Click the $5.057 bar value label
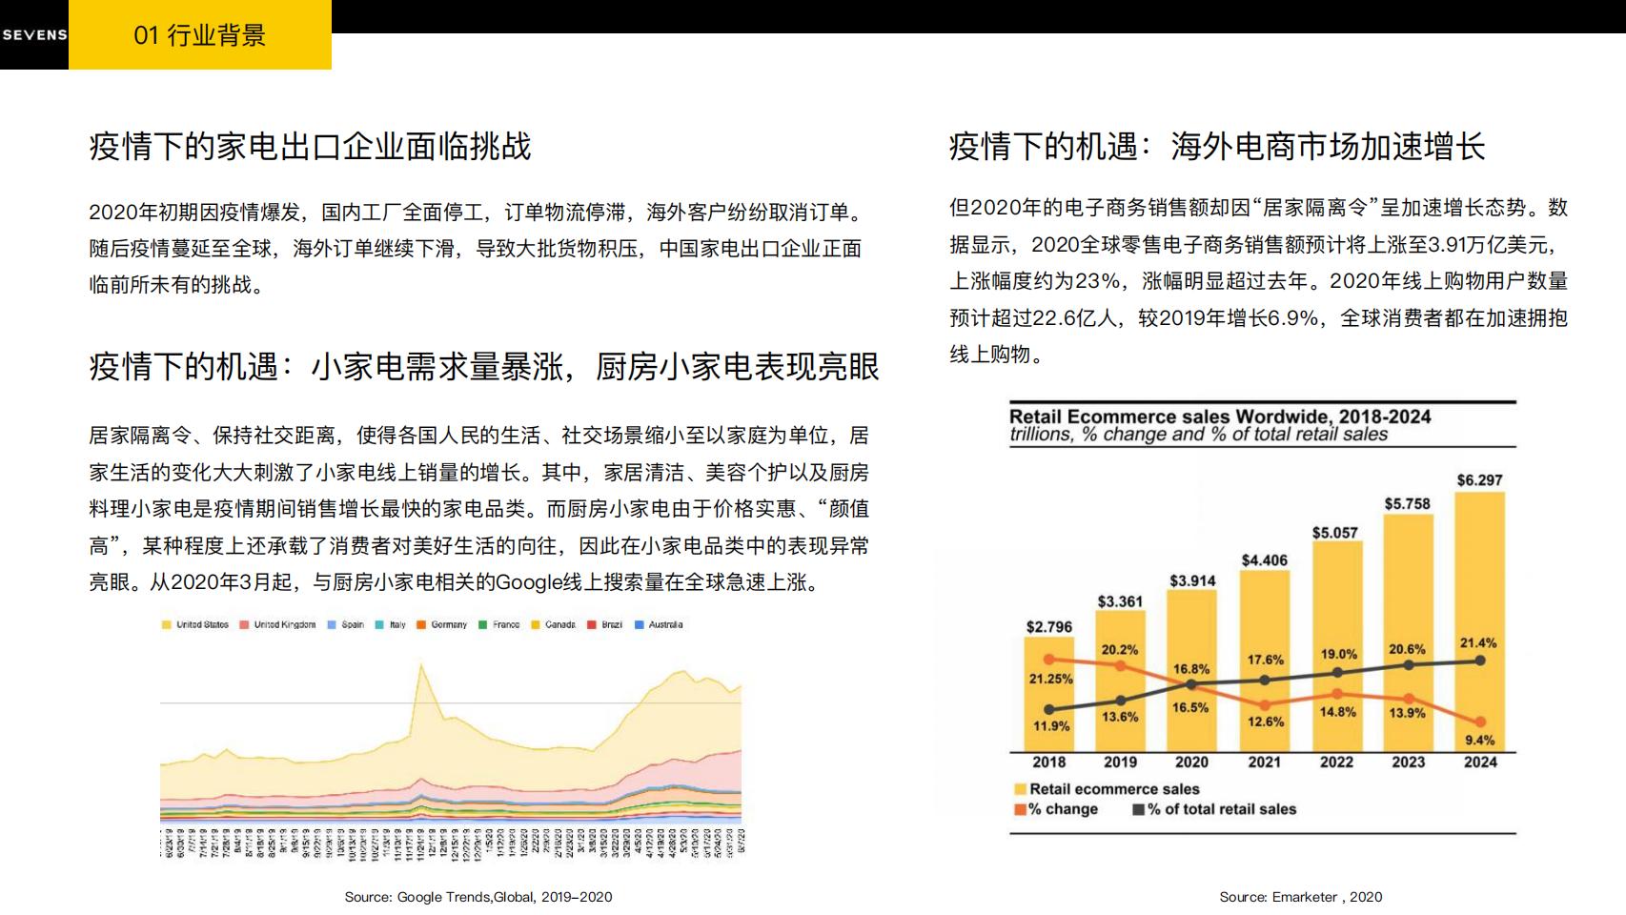 click(1335, 533)
